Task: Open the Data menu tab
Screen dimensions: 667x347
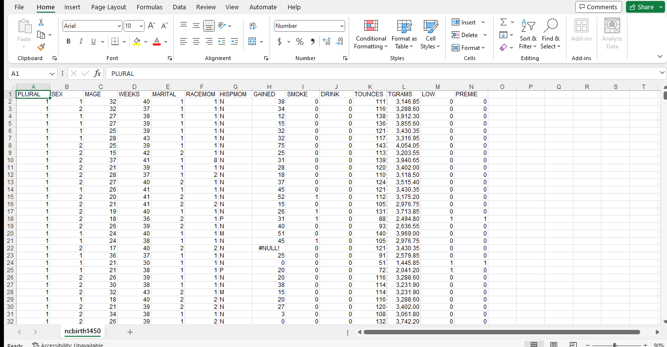Action: point(179,7)
